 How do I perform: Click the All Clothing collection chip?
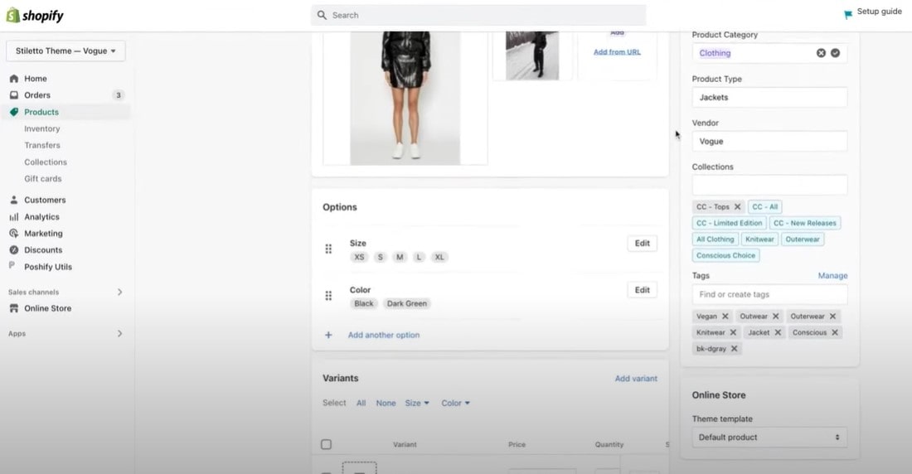(716, 239)
